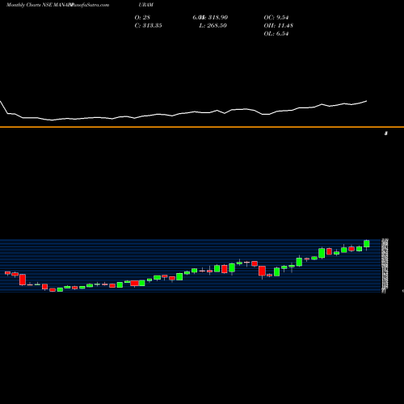Viewport: 404px width, 404px height.
Task: Click the 'OC: 9.54' reading
Action: [276, 18]
